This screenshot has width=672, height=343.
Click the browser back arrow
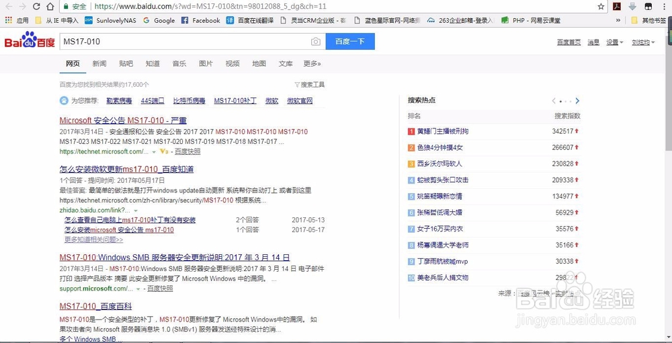coord(9,7)
